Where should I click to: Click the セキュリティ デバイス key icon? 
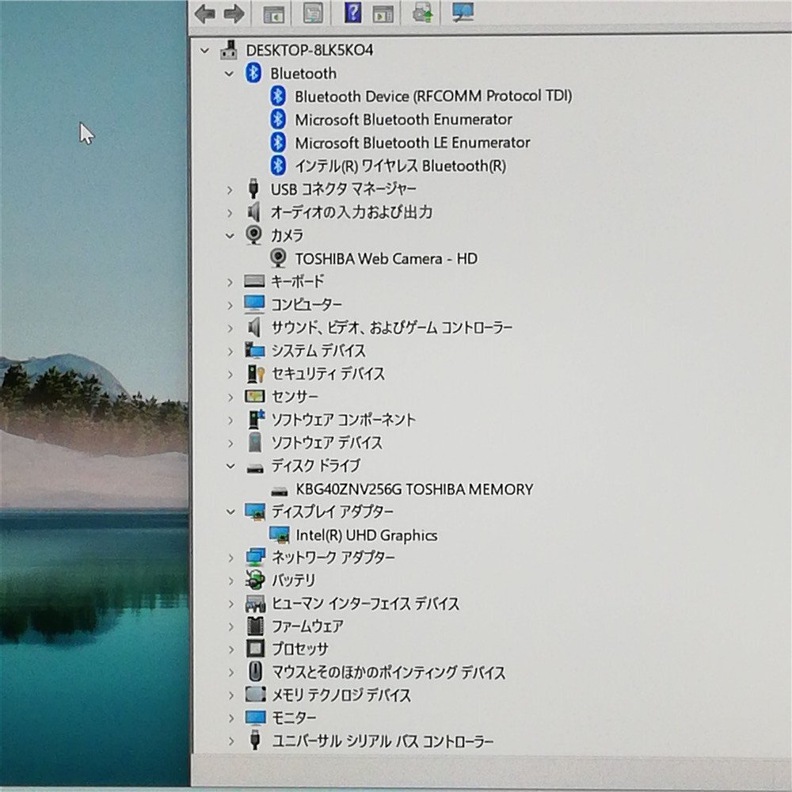coord(256,374)
